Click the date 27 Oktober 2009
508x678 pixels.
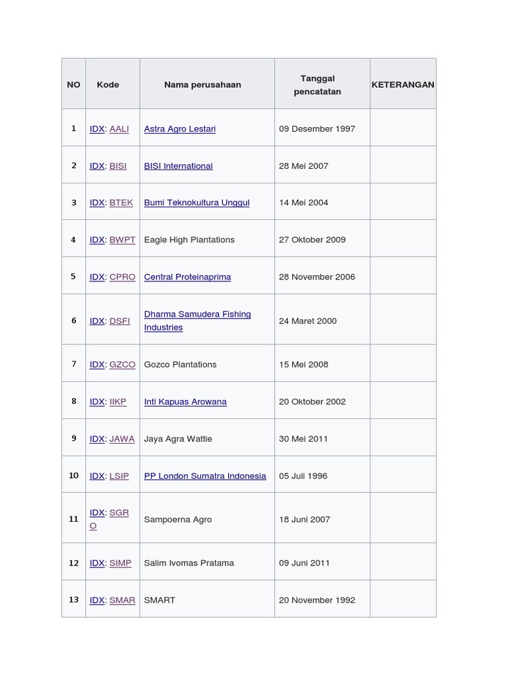(312, 240)
